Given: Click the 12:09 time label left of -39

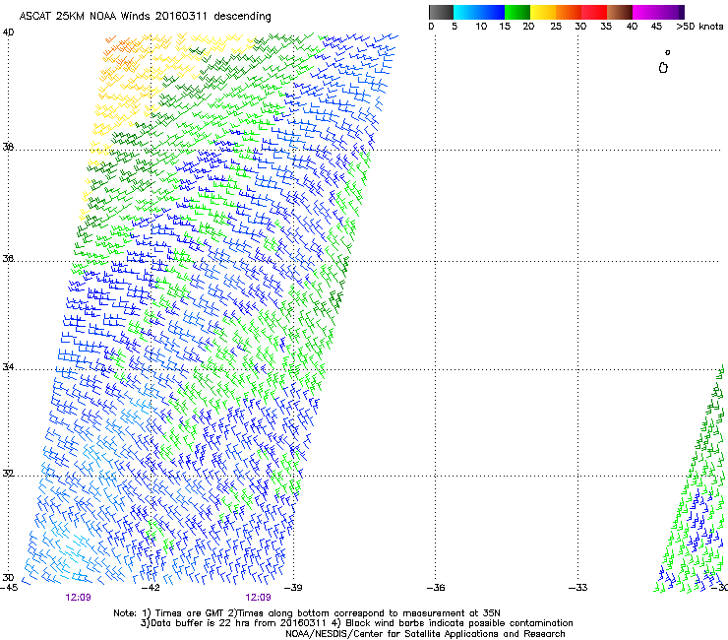Looking at the screenshot, I should 258,598.
